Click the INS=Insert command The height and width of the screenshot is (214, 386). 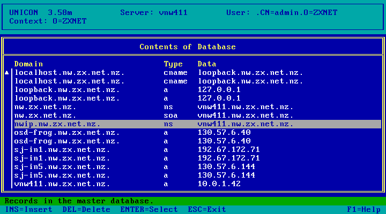(x=29, y=210)
